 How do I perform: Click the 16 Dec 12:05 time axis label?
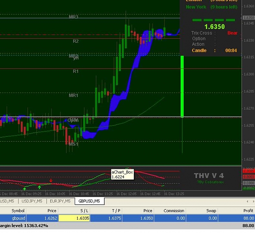pyautogui.click(x=126, y=194)
